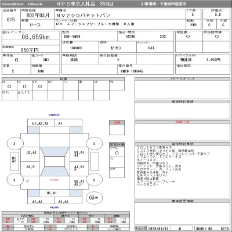
Task: Click the front-right tire circle marked 3
Action: coord(94,144)
